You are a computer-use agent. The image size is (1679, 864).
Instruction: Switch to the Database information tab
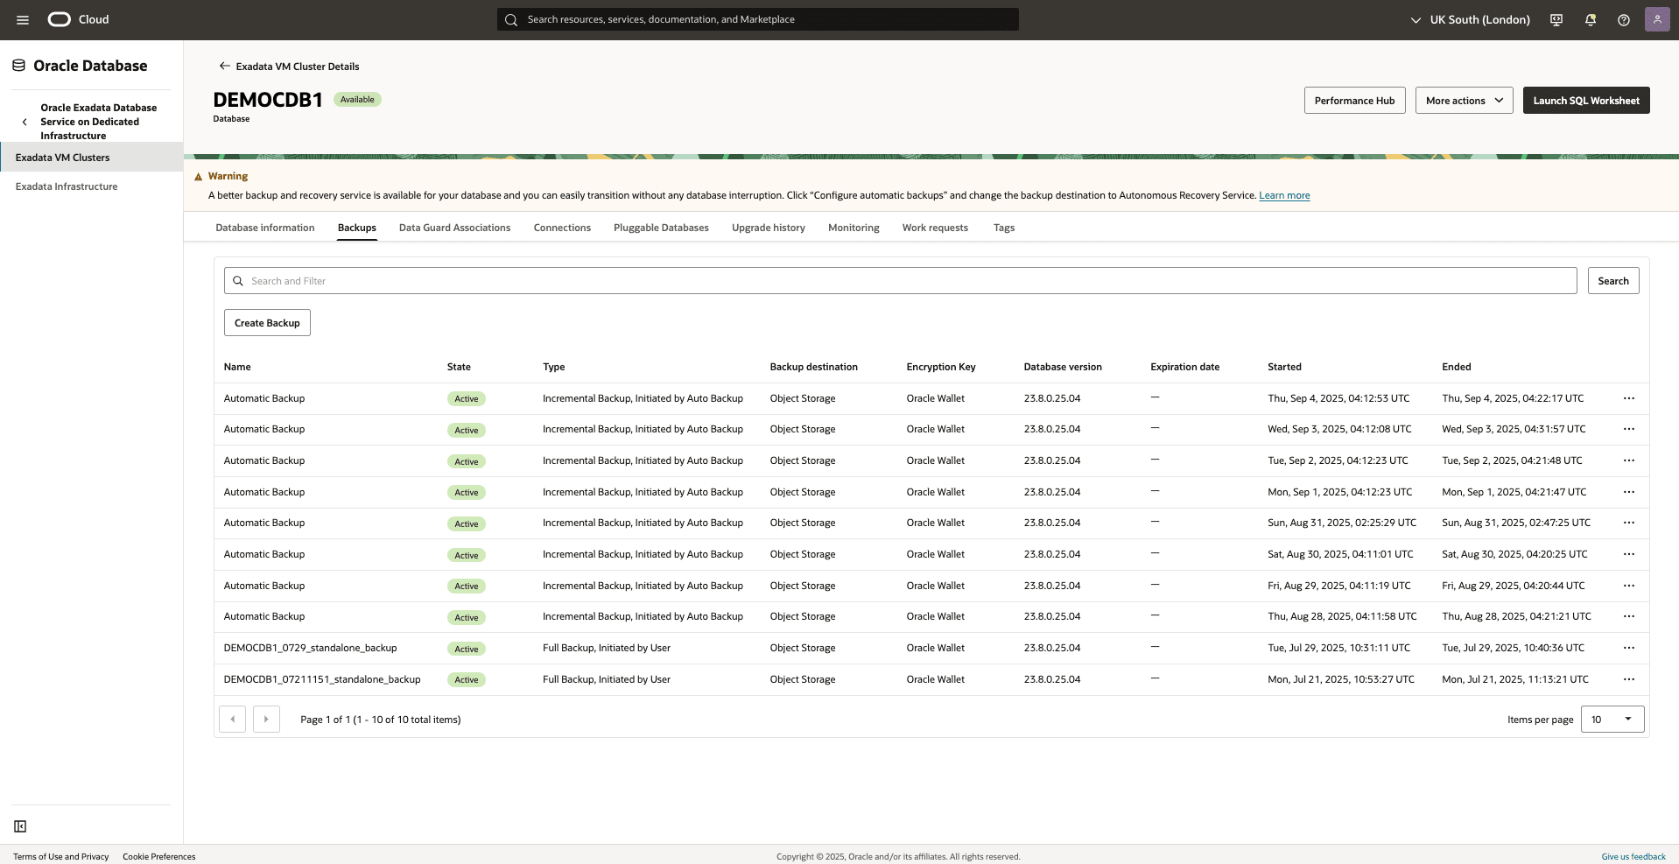[x=264, y=228]
